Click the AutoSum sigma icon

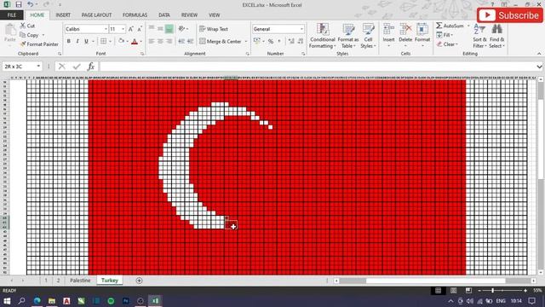[x=439, y=26]
